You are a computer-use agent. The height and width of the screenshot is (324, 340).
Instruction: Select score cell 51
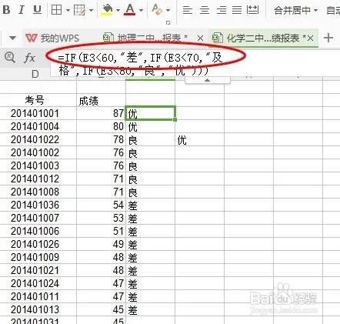pyautogui.click(x=101, y=231)
